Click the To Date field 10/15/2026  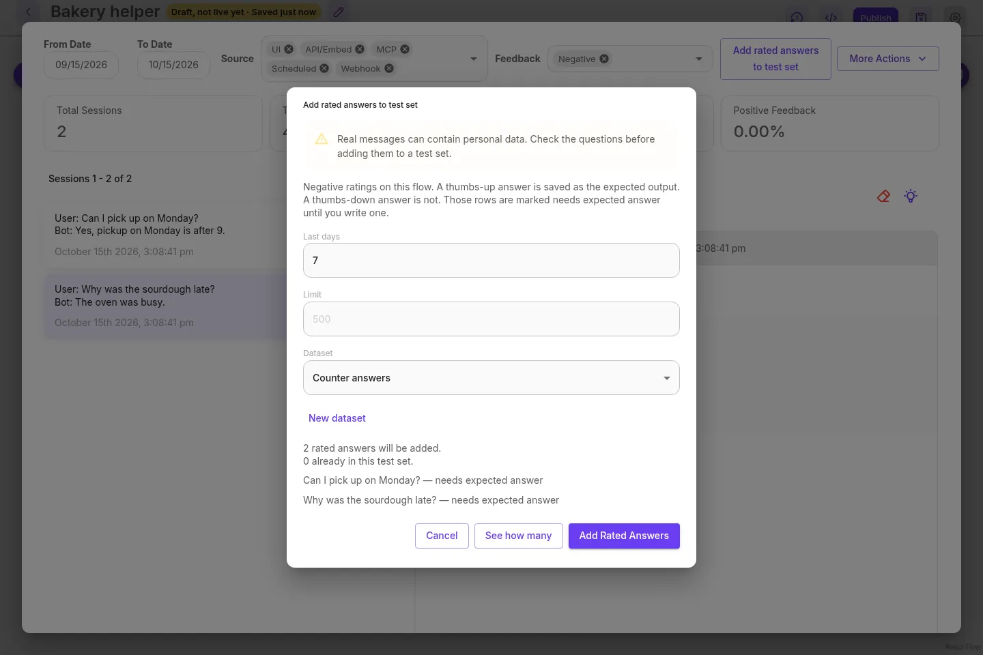tap(173, 65)
